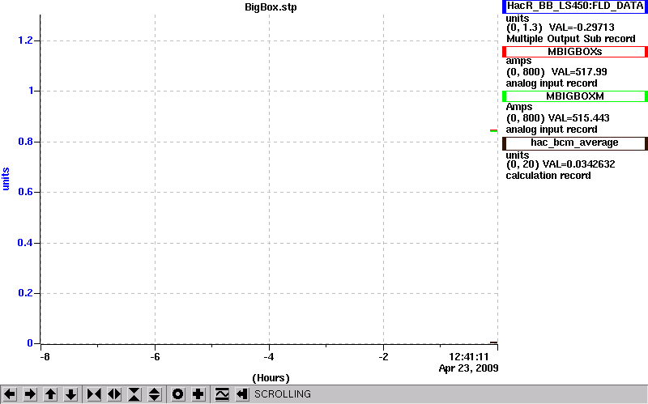This screenshot has height=404, width=648.
Task: Click the 0.8 y-axis tick label
Action: [25, 142]
